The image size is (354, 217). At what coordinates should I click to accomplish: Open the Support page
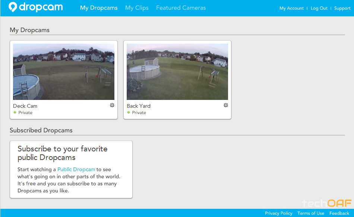(x=342, y=8)
